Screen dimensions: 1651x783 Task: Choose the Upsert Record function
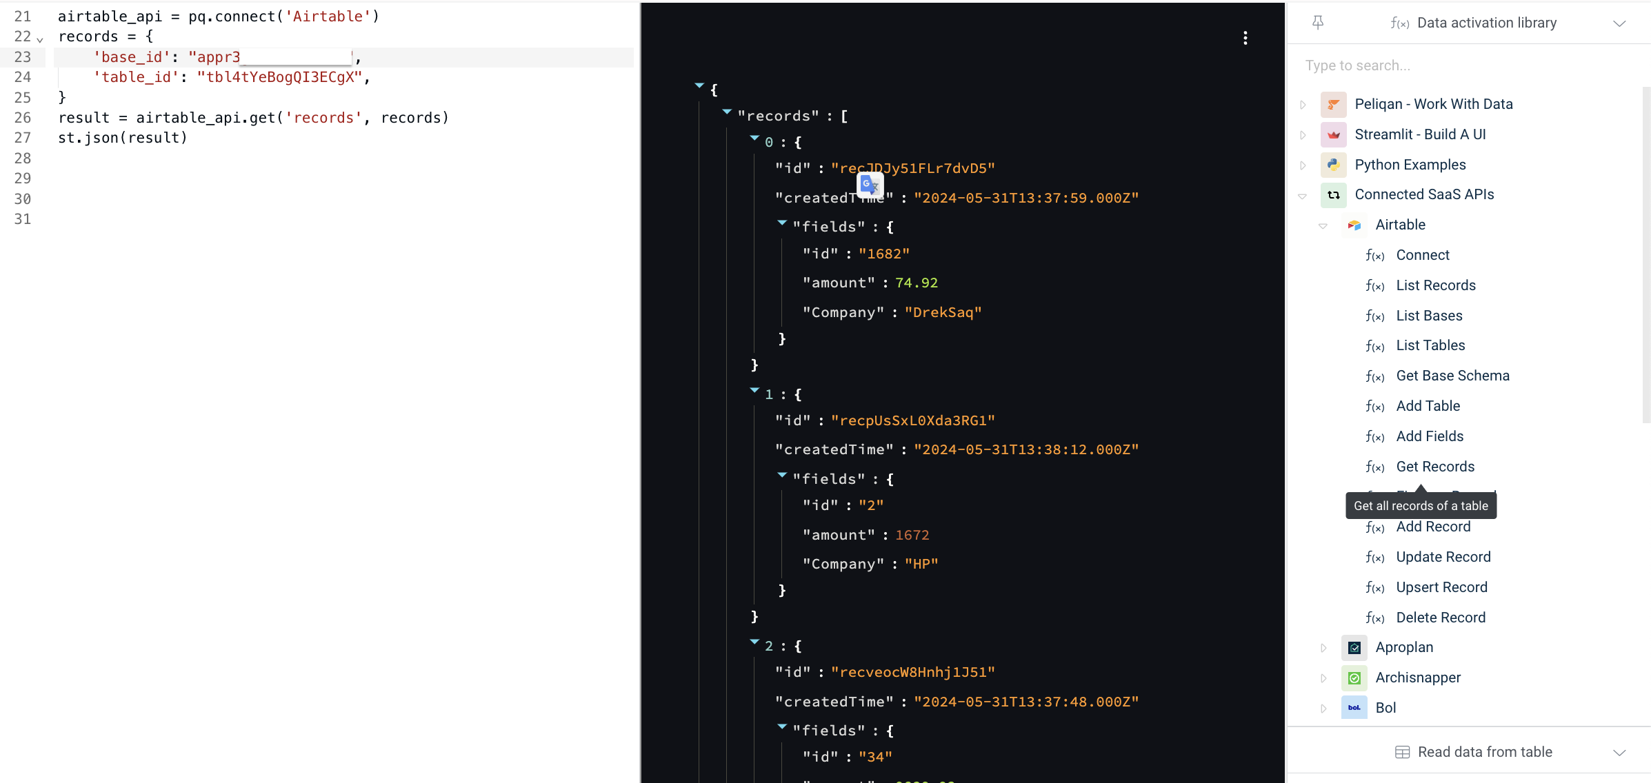tap(1441, 587)
